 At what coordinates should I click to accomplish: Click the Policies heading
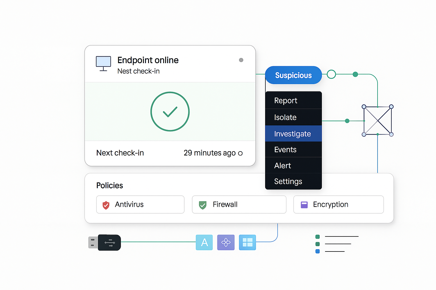tap(110, 185)
